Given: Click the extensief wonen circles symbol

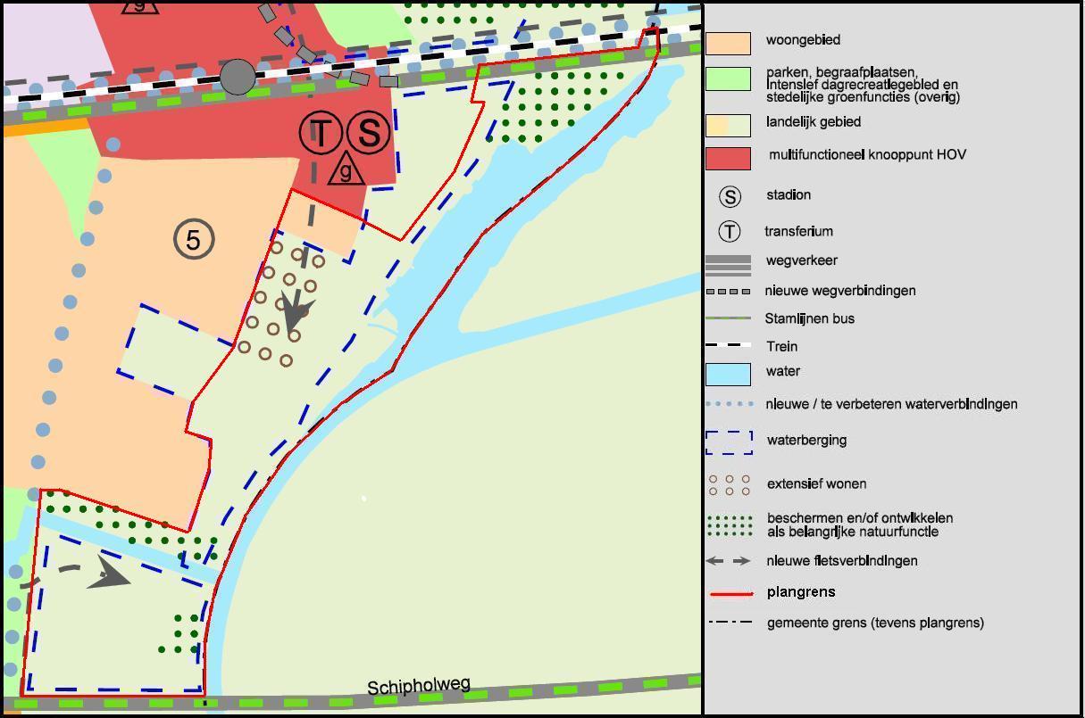Looking at the screenshot, I should [x=730, y=485].
